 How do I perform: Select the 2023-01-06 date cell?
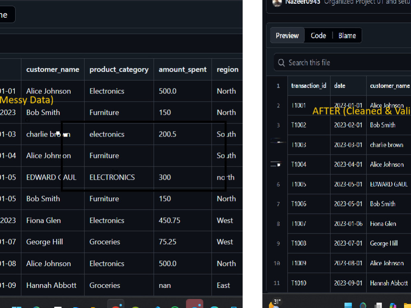tap(348, 224)
